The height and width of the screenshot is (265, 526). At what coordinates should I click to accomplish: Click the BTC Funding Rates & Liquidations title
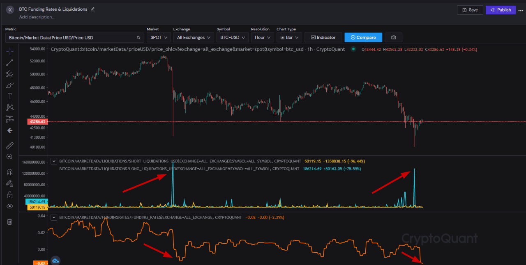tap(53, 9)
